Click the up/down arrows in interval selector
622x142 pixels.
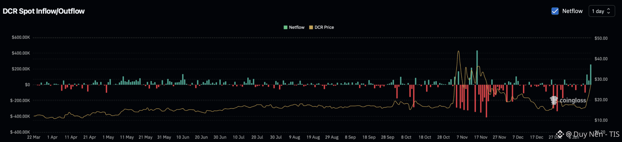click(x=608, y=11)
